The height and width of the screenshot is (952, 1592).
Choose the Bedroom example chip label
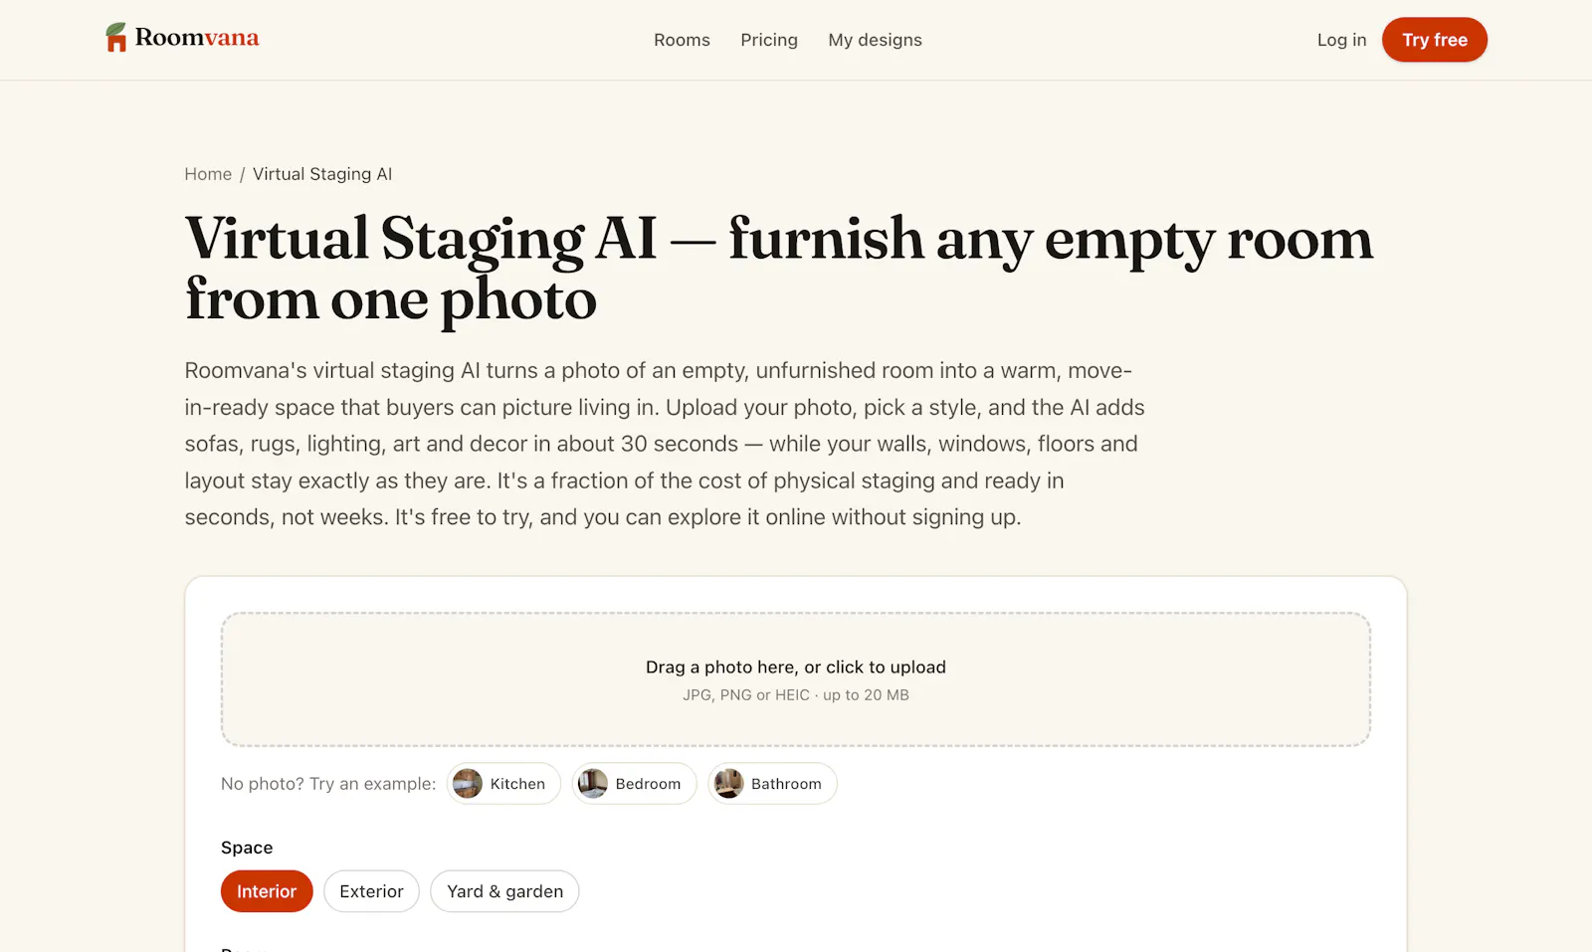pos(648,784)
